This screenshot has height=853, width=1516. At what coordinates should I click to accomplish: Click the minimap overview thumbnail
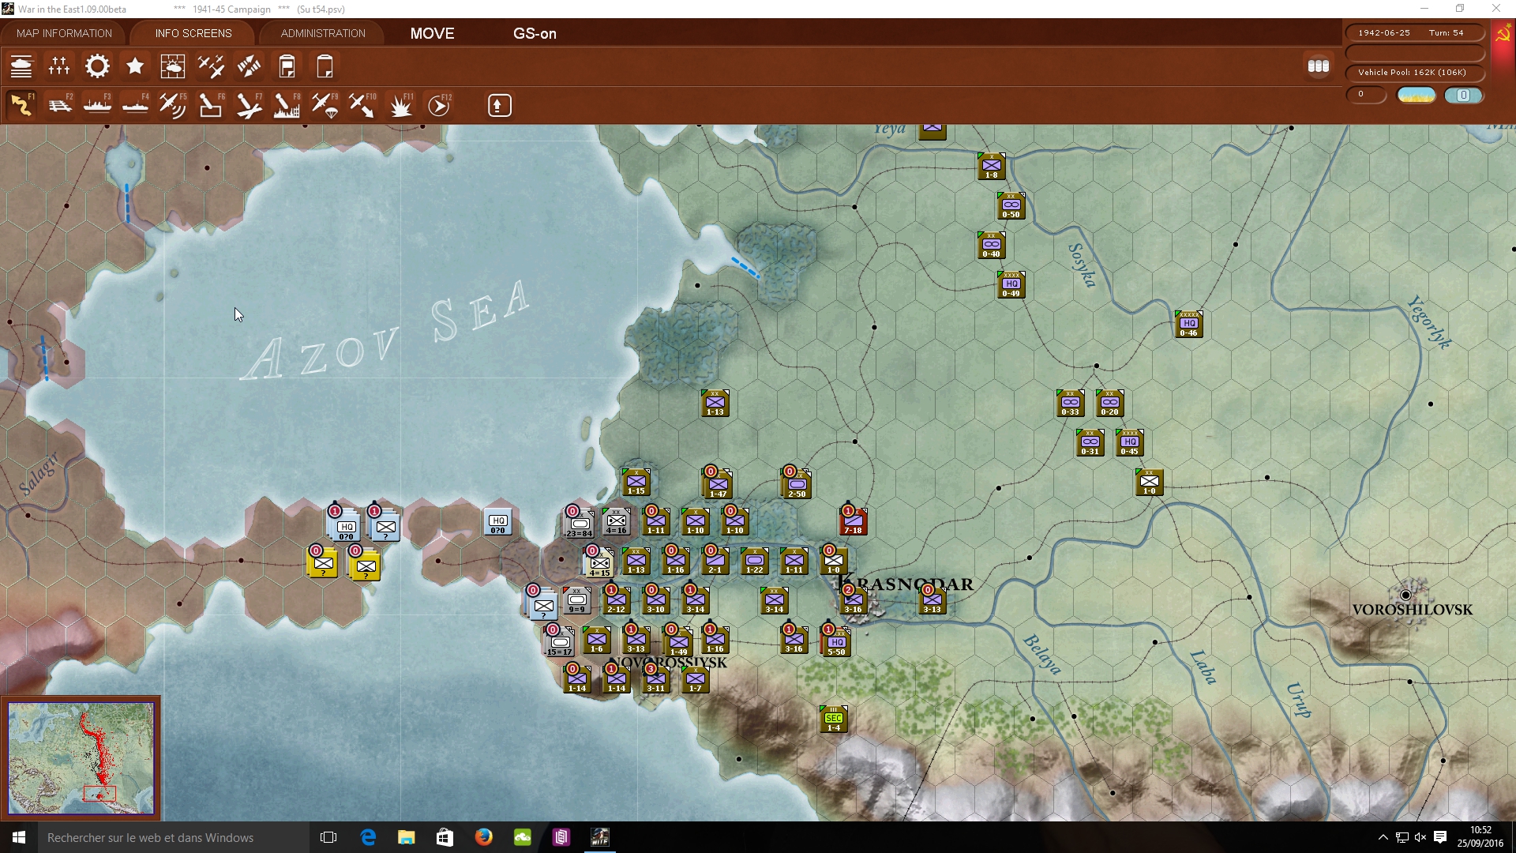(x=81, y=758)
